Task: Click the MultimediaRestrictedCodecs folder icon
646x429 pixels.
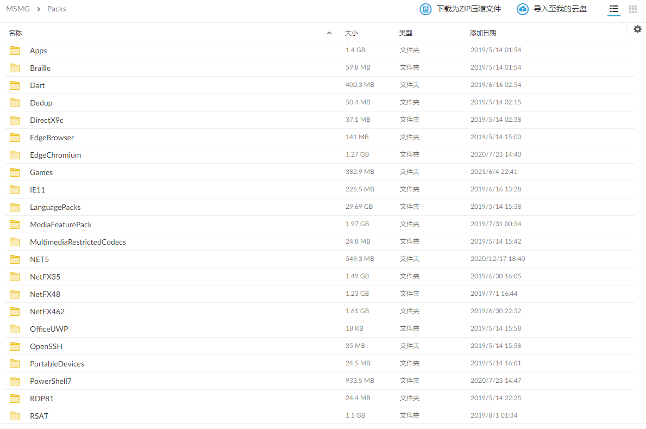Action: pyautogui.click(x=15, y=242)
